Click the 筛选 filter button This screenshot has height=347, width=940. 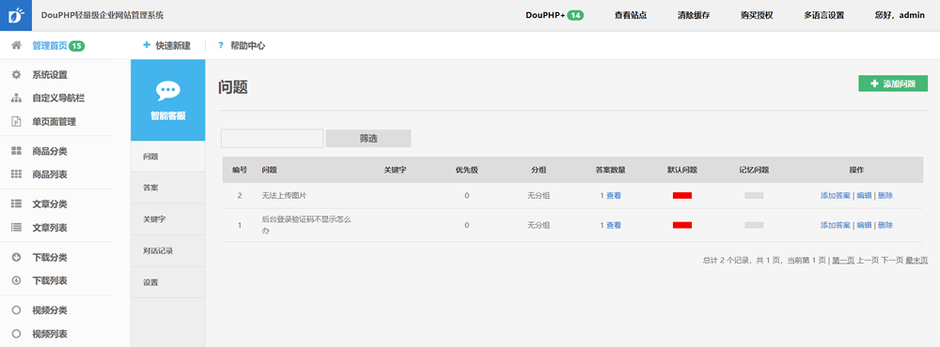(368, 138)
